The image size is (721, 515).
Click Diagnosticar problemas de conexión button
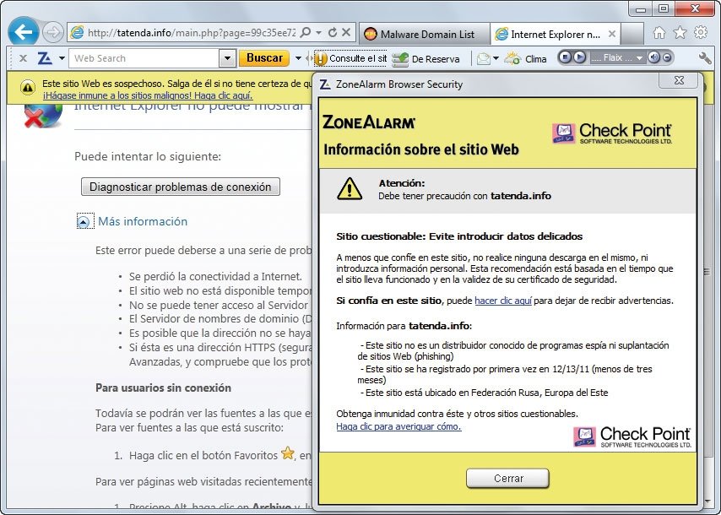(x=181, y=187)
